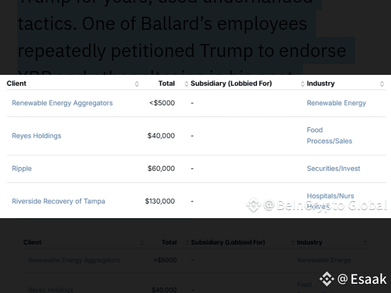Click the sort arrows beside the bright Client header
This screenshot has height=293, width=391.
[x=136, y=84]
